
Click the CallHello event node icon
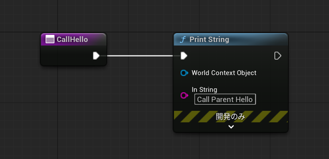(x=50, y=39)
